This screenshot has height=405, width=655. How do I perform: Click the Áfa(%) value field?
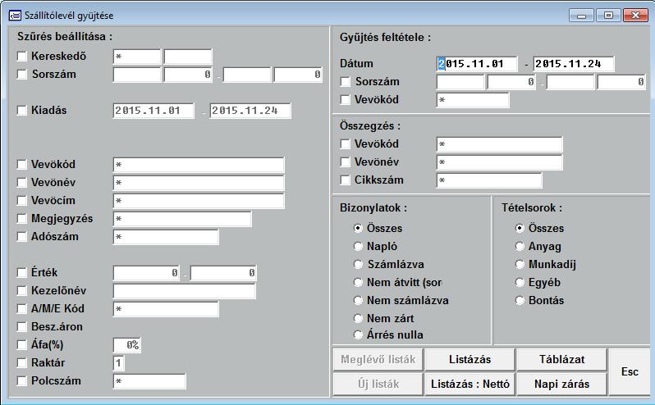[127, 345]
